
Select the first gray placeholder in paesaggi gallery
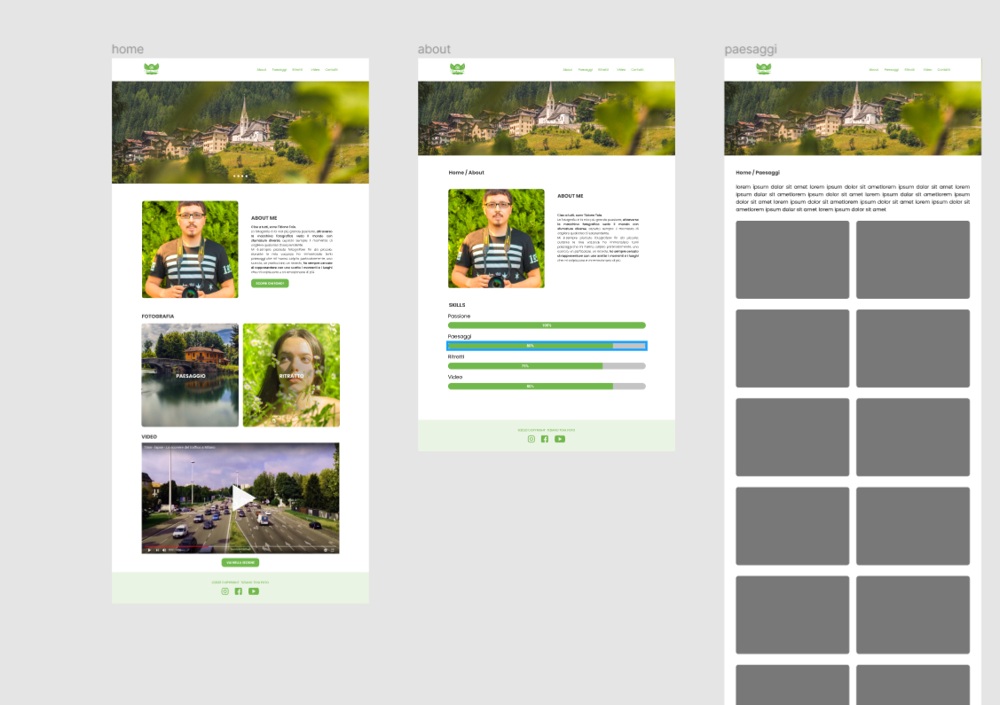pyautogui.click(x=792, y=260)
